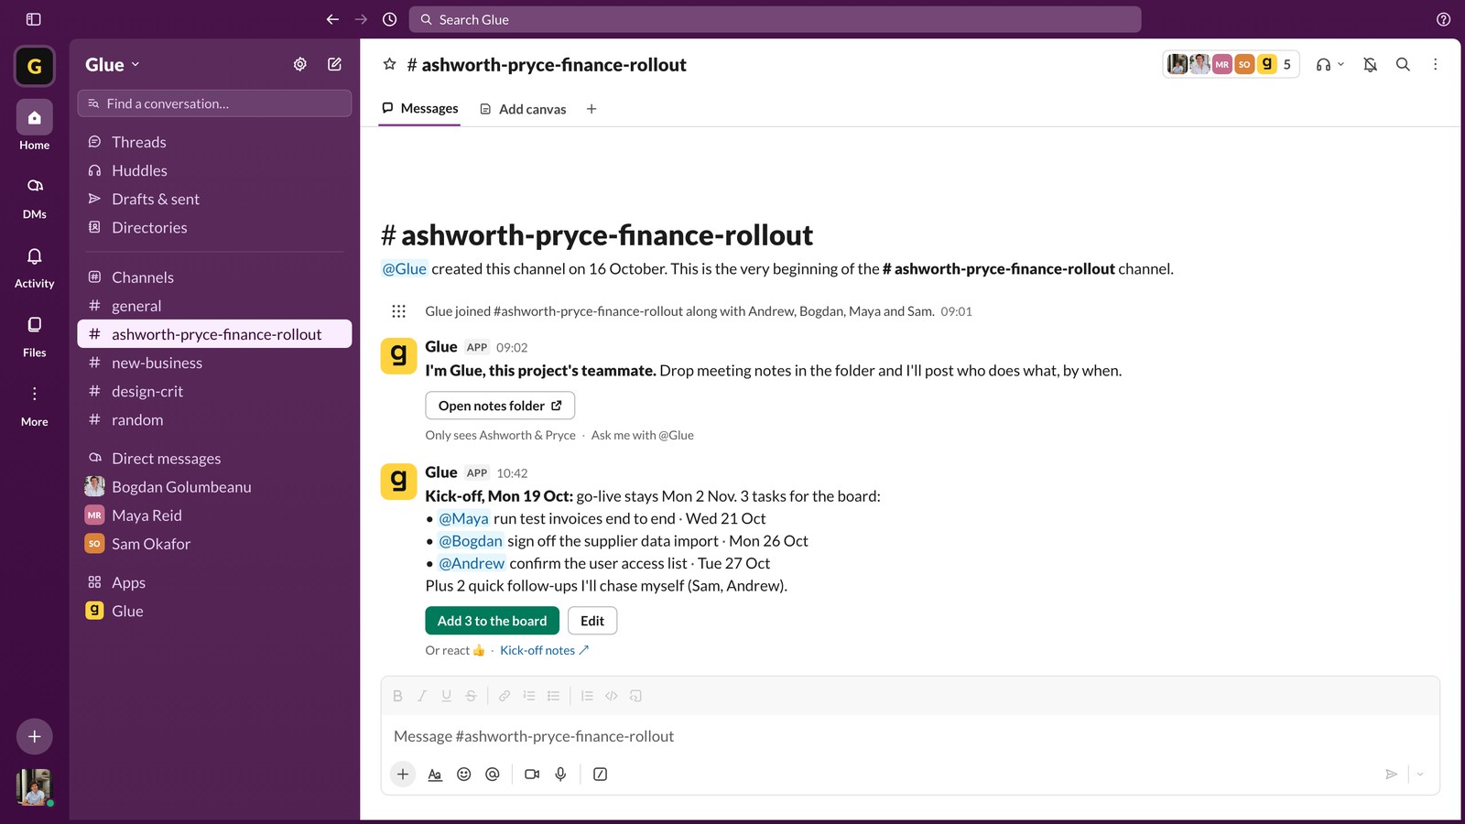1465x824 pixels.
Task: Open the history clock icon
Action: [389, 19]
